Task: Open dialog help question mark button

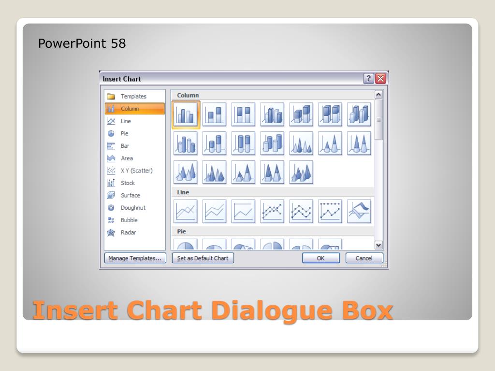Action: click(368, 79)
